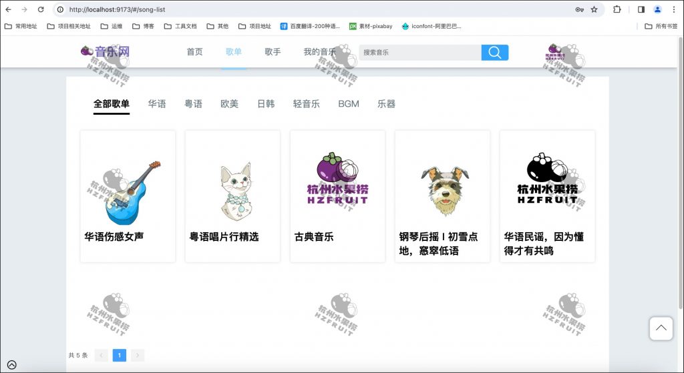Open the extensions puzzle icon
Screen dimensions: 684x373
[x=617, y=9]
